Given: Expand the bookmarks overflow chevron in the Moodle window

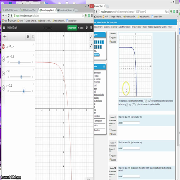Looking at the screenshot, I should (x=177, y=17).
